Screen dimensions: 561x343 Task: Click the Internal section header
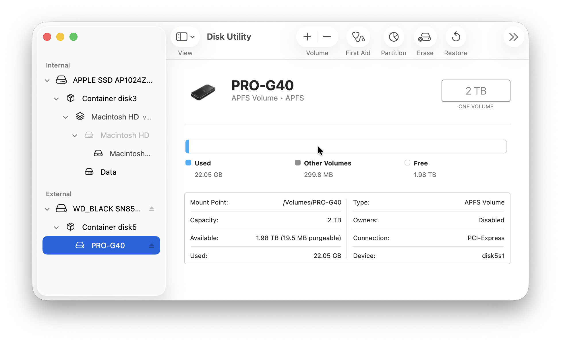(x=58, y=65)
